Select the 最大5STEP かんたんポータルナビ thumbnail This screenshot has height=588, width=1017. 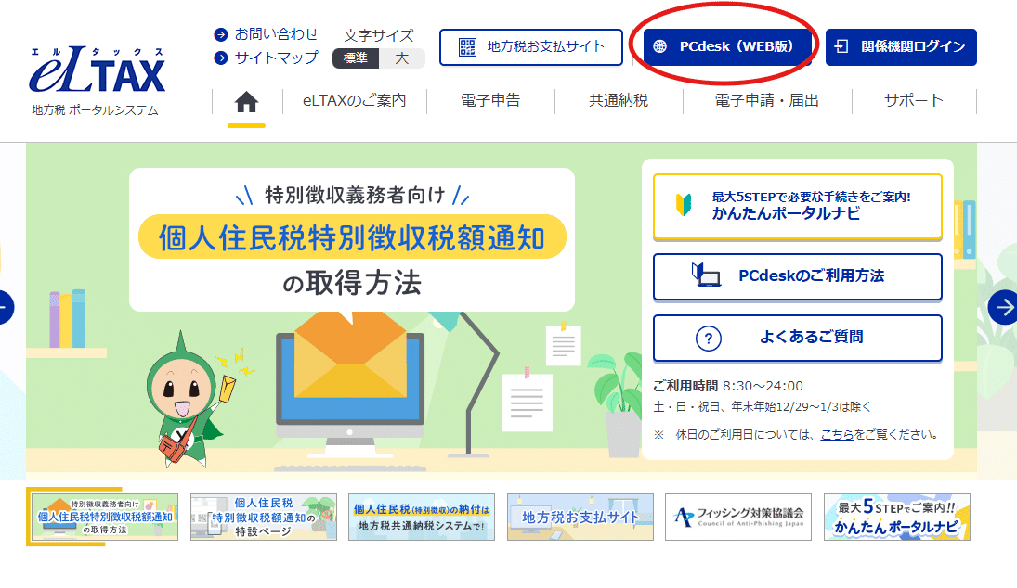(x=897, y=517)
